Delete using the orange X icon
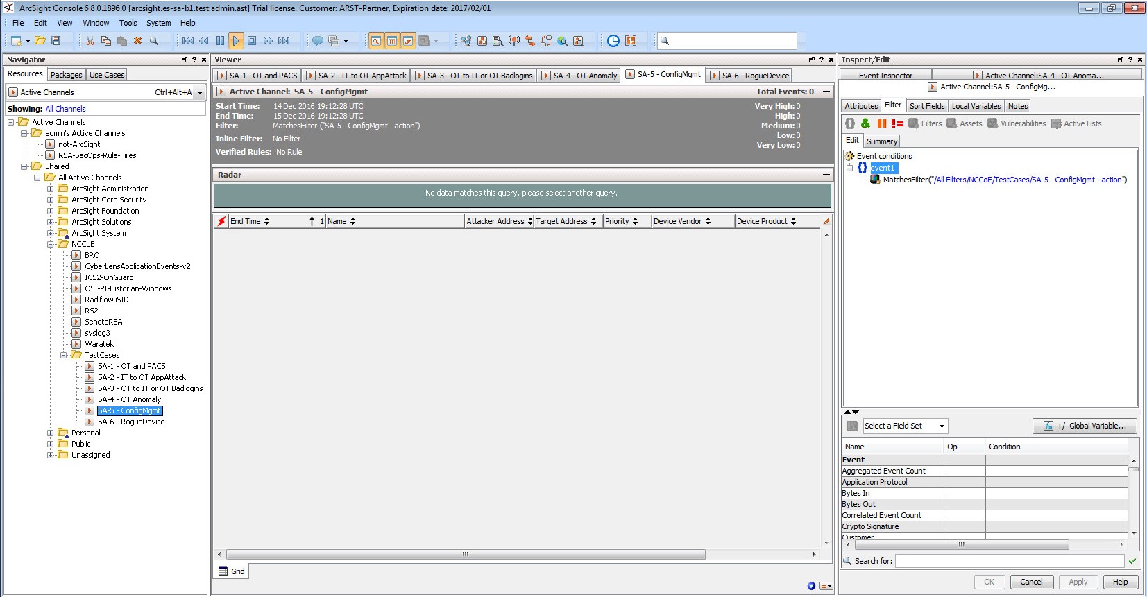The width and height of the screenshot is (1147, 597). coord(138,41)
